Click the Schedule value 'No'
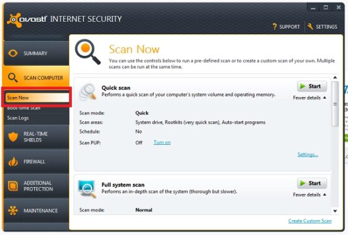This screenshot has width=348, height=235. pos(139,132)
